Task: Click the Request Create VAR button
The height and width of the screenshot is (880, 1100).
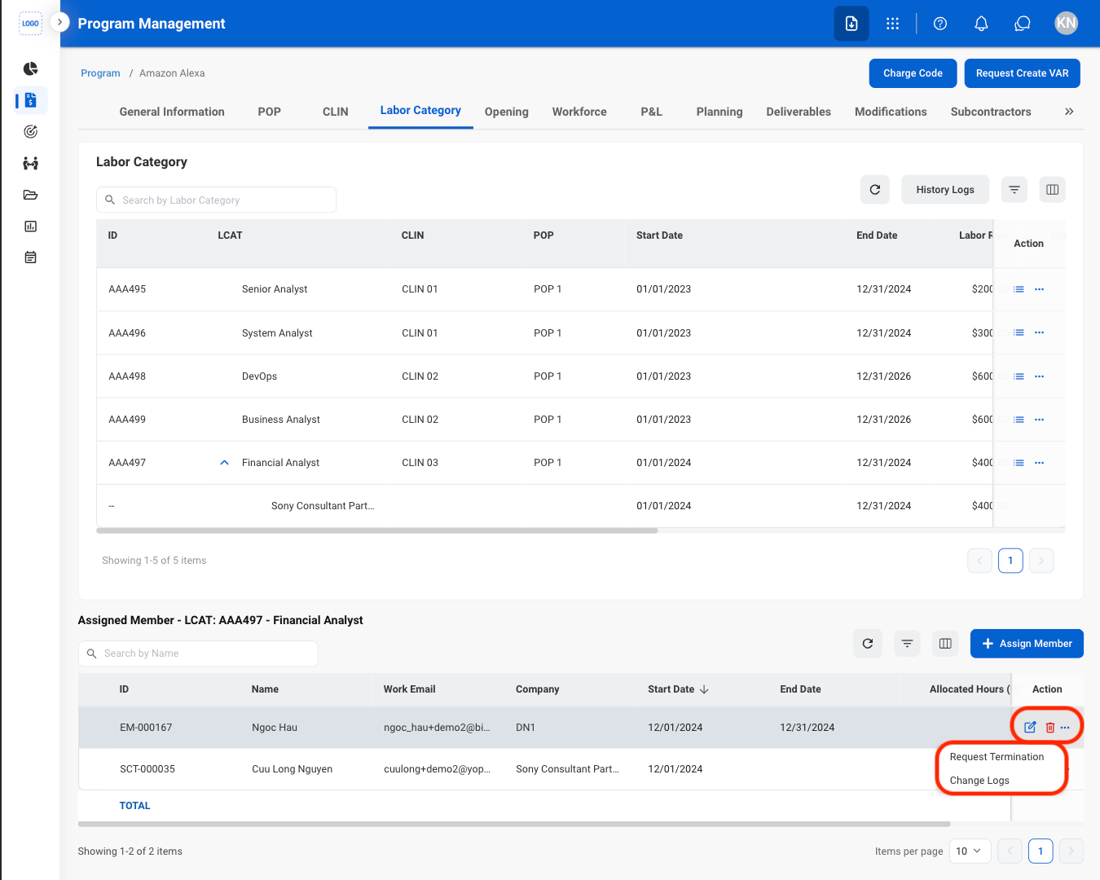Action: pyautogui.click(x=1023, y=73)
